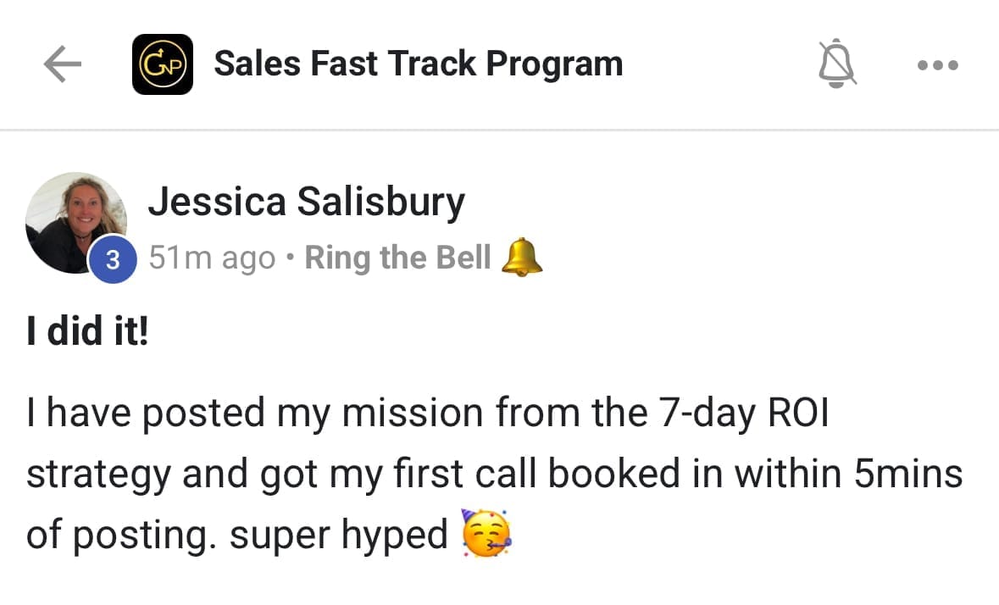
Task: Open Jessica Salisbury's name link
Action: pos(306,203)
